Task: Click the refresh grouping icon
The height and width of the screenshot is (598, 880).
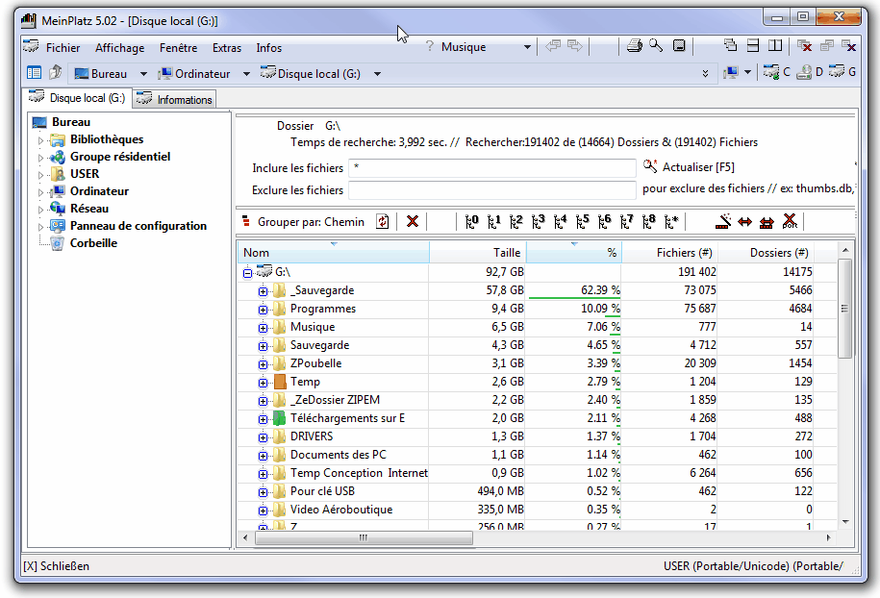Action: pyautogui.click(x=382, y=221)
